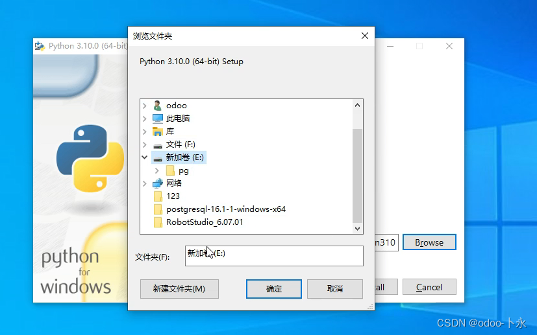Click Cancel in the Python Setup window

429,287
